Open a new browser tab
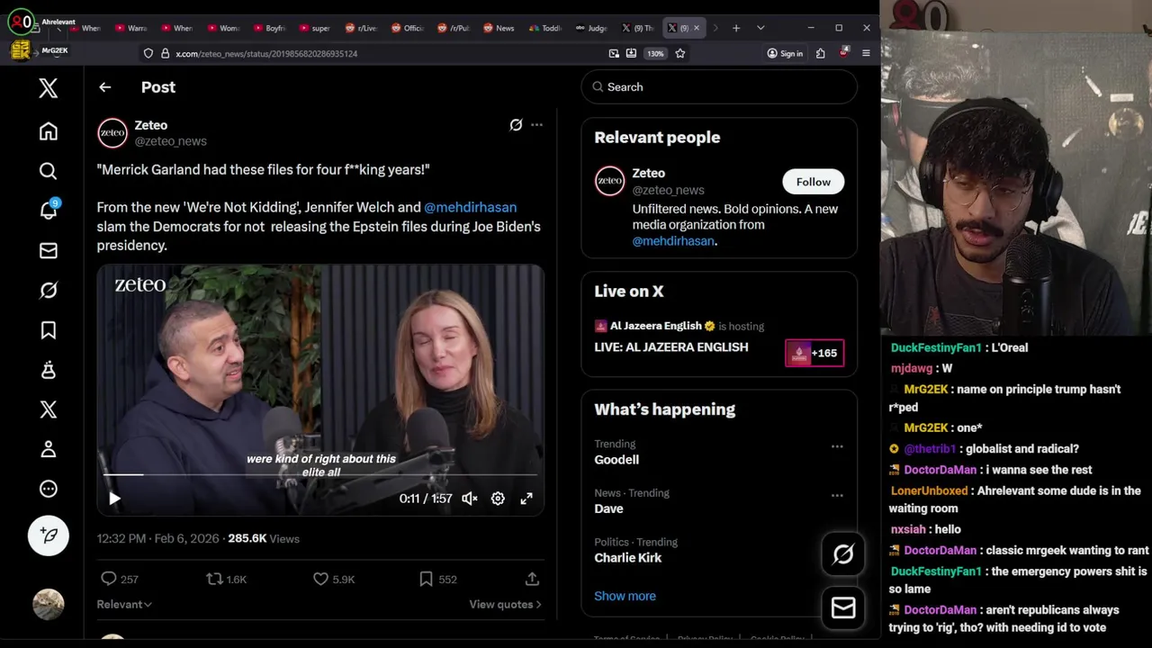 736,28
